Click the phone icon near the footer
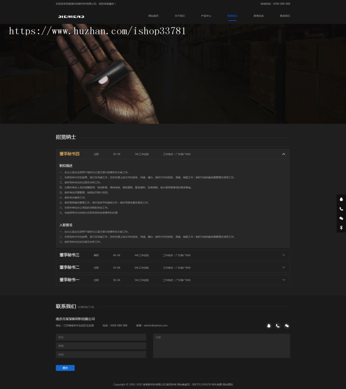Image resolution: width=346 pixels, height=389 pixels. click(278, 326)
